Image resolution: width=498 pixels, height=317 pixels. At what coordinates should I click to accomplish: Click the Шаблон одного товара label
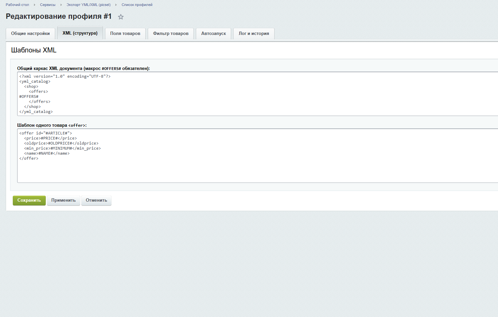(52, 125)
